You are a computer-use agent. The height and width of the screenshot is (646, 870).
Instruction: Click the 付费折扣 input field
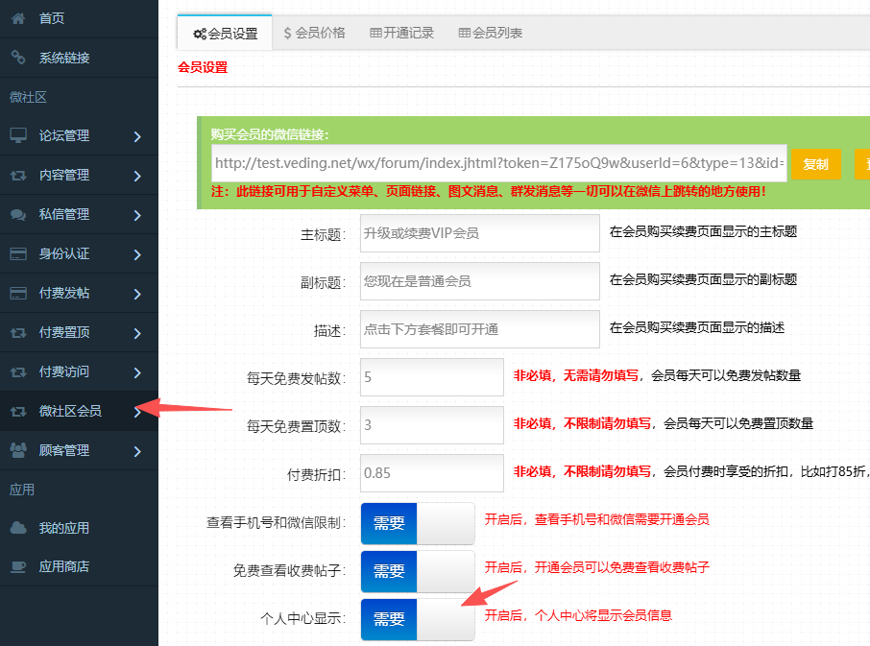click(431, 473)
